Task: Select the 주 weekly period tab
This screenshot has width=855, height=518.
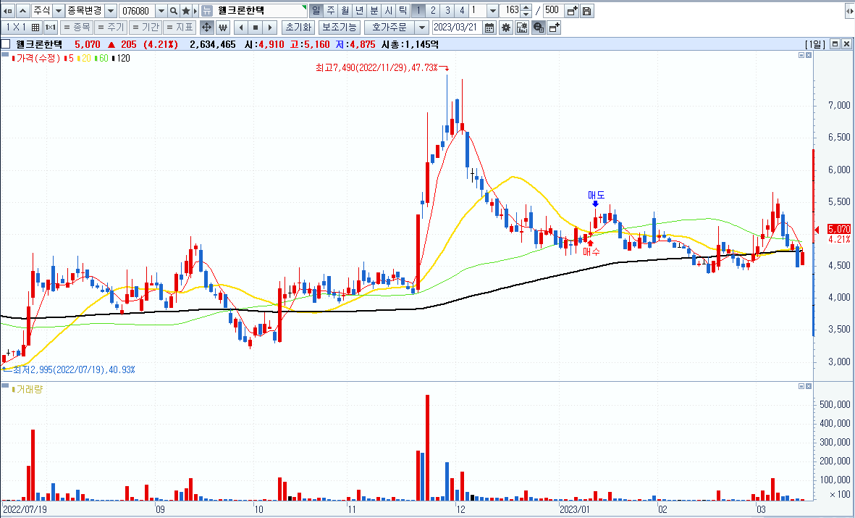Action: (330, 10)
